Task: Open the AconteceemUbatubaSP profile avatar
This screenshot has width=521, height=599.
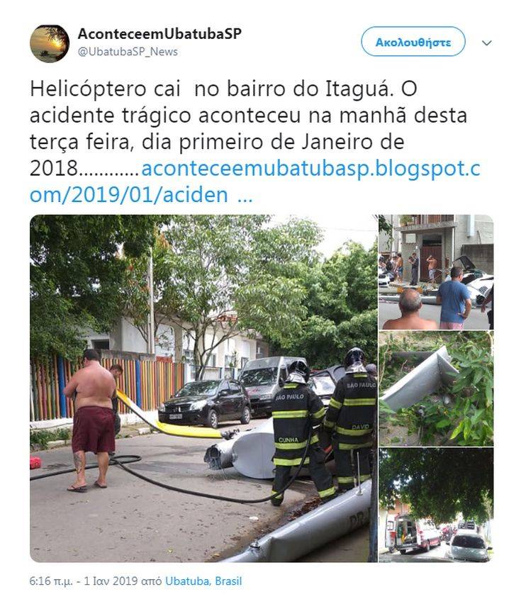Action: 50,43
